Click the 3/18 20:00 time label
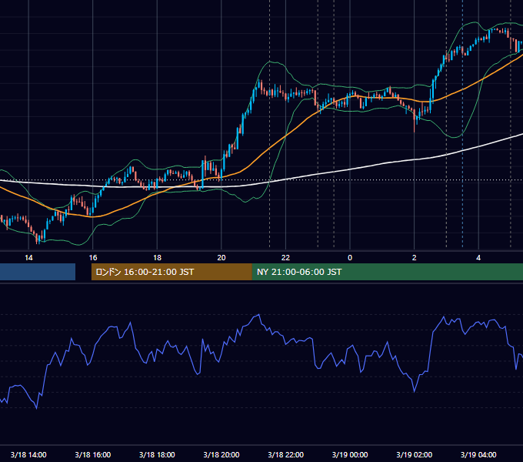523x462 pixels. coord(222,454)
